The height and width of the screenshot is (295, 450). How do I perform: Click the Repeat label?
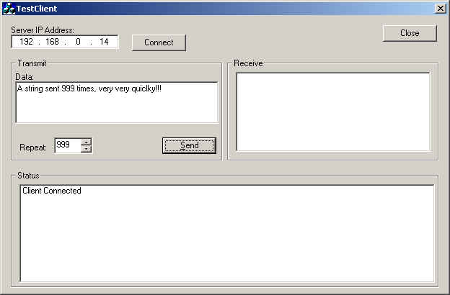(33, 147)
